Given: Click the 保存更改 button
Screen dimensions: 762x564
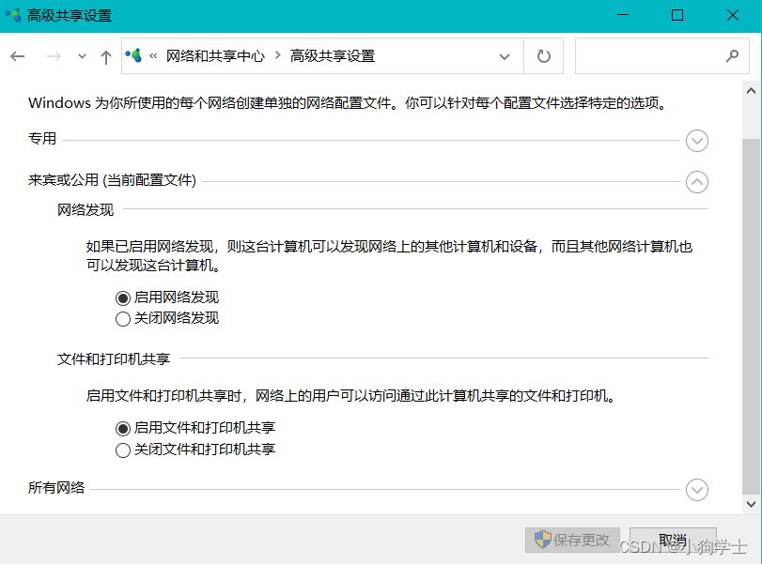Looking at the screenshot, I should coord(572,540).
